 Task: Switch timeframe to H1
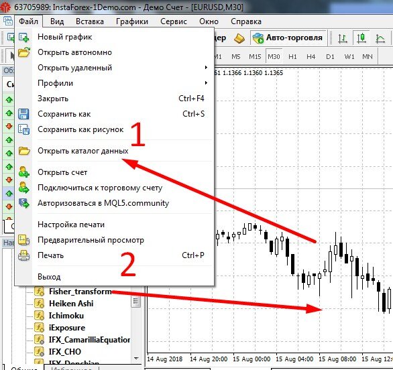click(x=292, y=56)
